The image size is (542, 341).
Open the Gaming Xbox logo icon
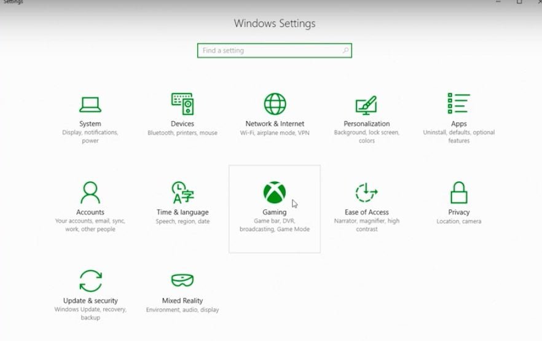[x=275, y=192]
